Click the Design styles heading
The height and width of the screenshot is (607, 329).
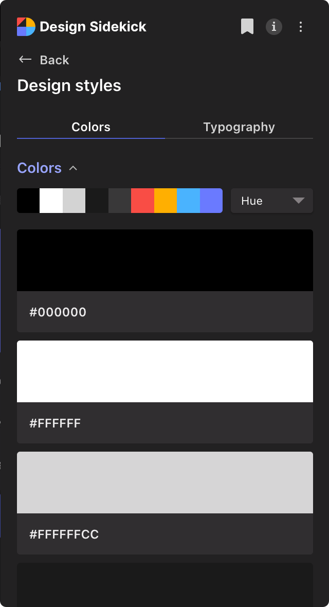click(x=69, y=85)
